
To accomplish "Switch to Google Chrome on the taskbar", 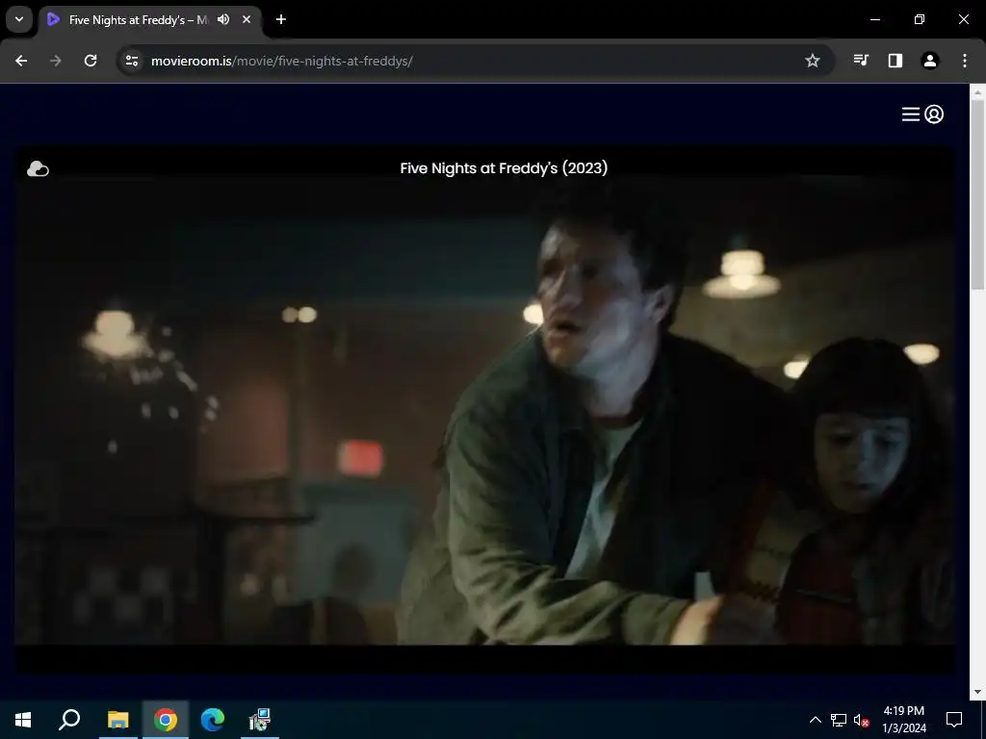I will tap(166, 720).
